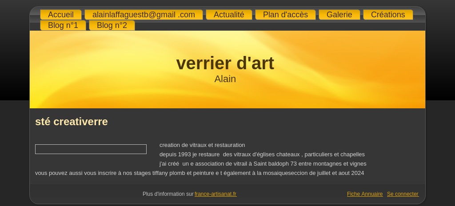Click the line about stages tiffany plomb

(x=200, y=173)
